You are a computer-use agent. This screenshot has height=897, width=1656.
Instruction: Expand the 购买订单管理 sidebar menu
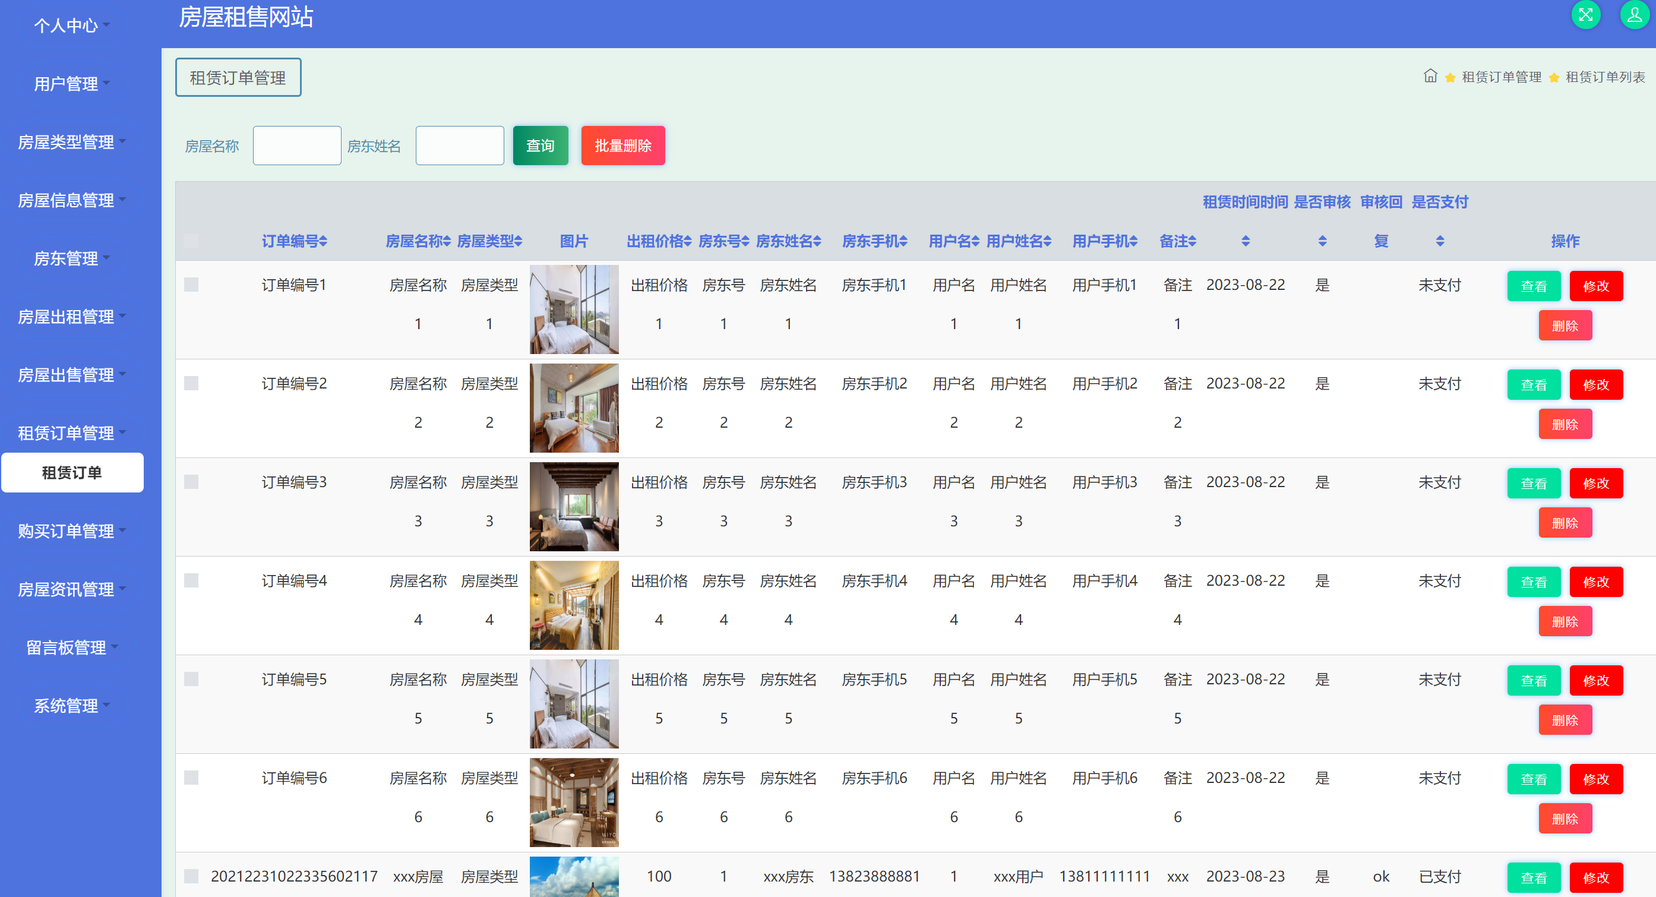click(71, 531)
